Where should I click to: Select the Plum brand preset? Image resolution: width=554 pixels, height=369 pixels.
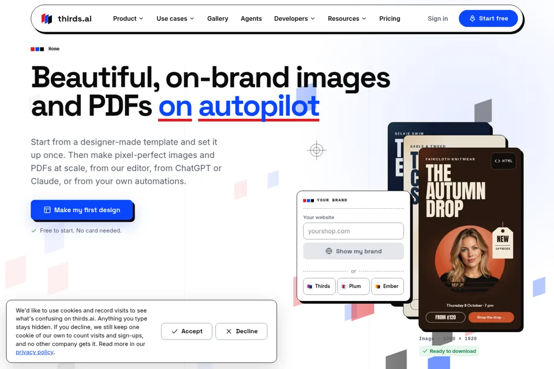pyautogui.click(x=353, y=287)
